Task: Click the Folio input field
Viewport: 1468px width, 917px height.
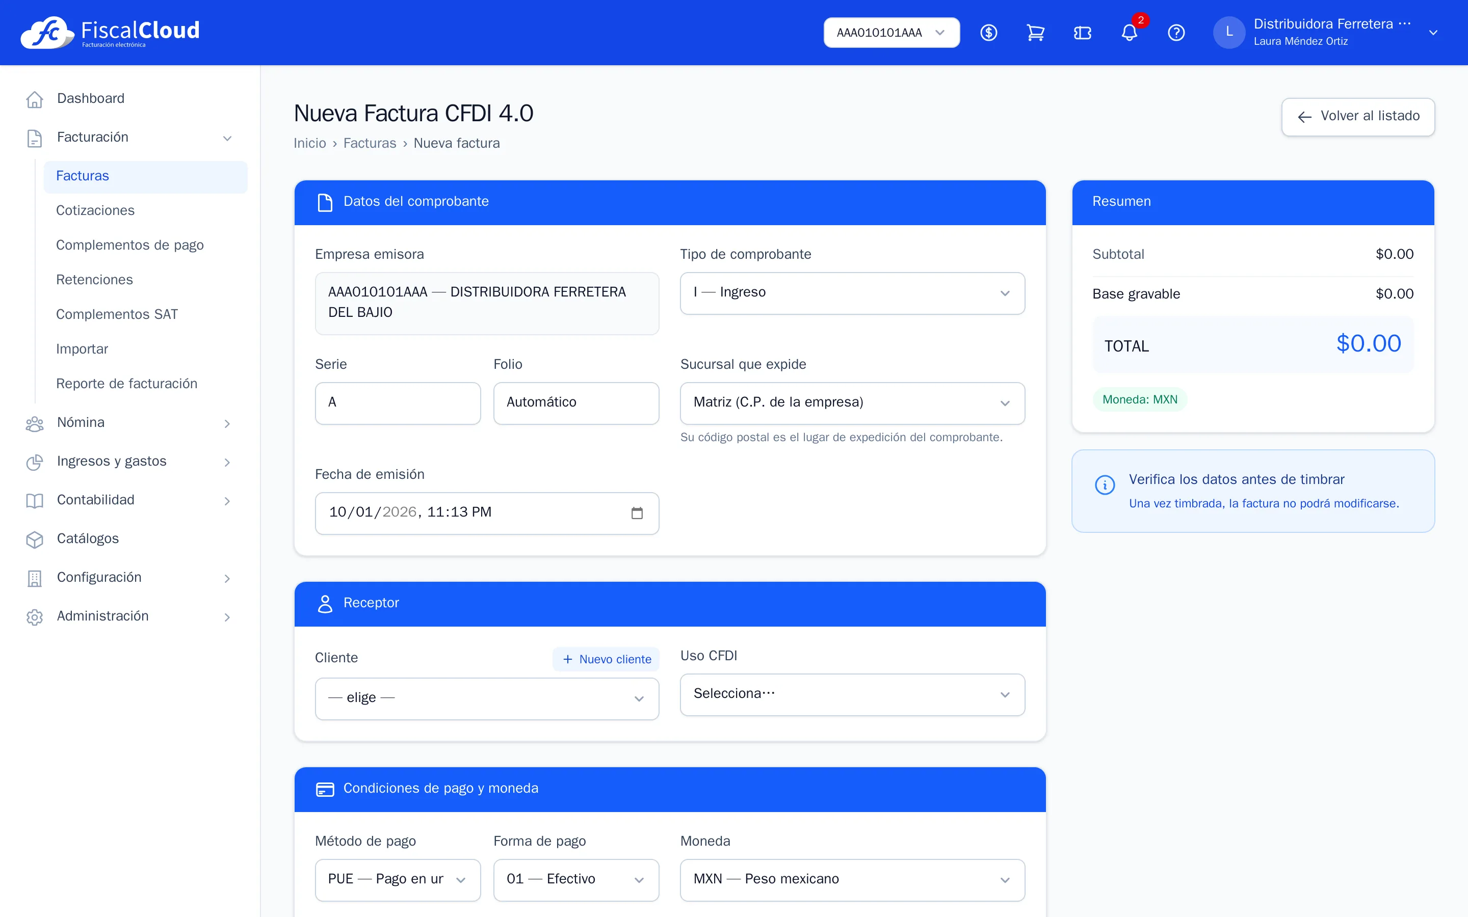Action: coord(575,402)
